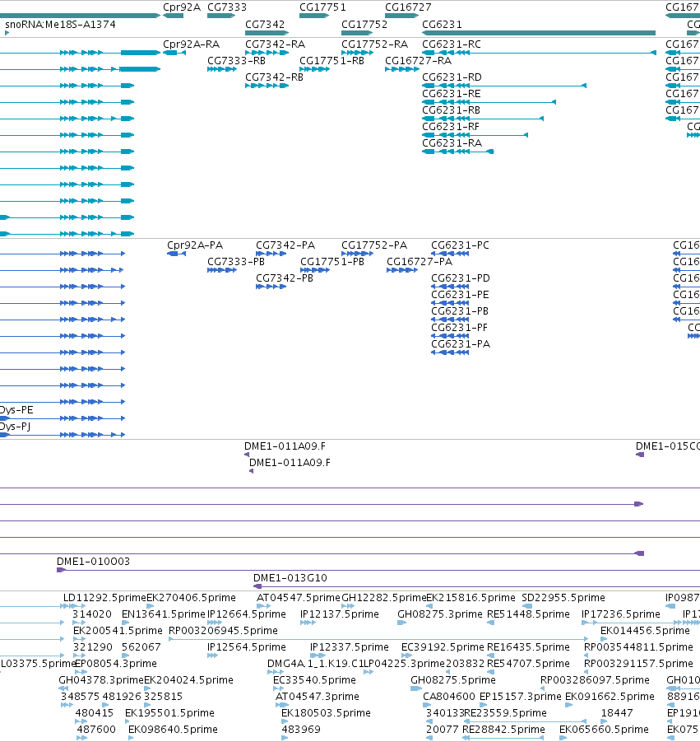Select the CG6231-RA transcript
The width and height of the screenshot is (700, 742).
(458, 152)
